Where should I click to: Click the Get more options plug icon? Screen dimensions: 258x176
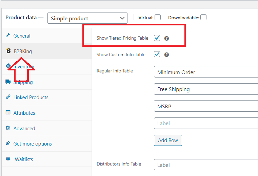(8, 143)
